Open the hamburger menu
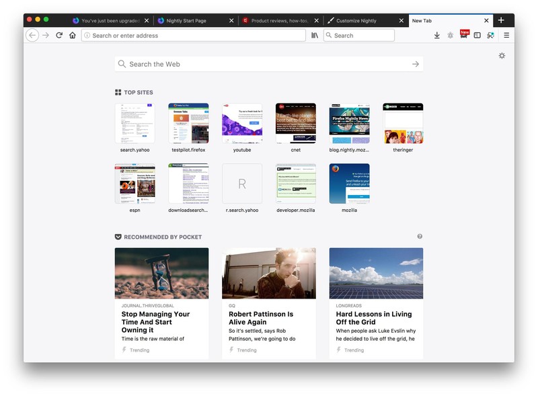538x396 pixels. click(506, 36)
